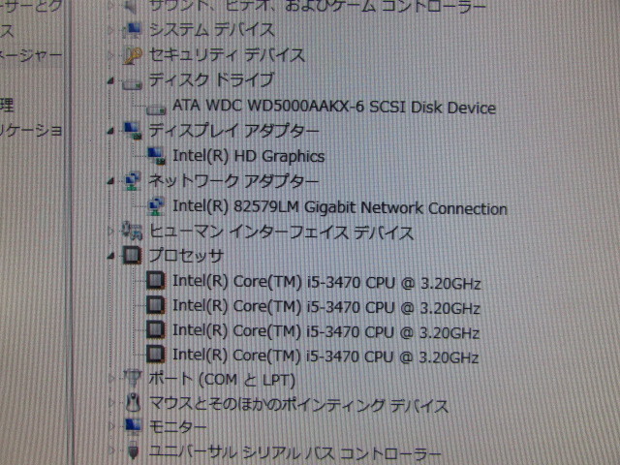Select ユニバーサル シリアル バス コントローラー label
This screenshot has width=620, height=465.
pos(294,453)
